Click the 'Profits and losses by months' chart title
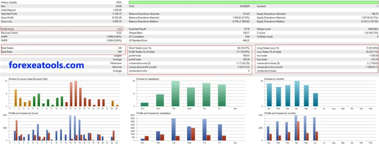Viewport: 379px width, 148px height. coord(280,113)
